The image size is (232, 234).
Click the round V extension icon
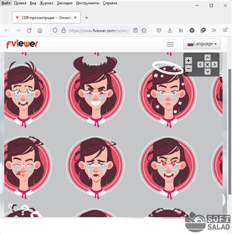[x=192, y=30]
